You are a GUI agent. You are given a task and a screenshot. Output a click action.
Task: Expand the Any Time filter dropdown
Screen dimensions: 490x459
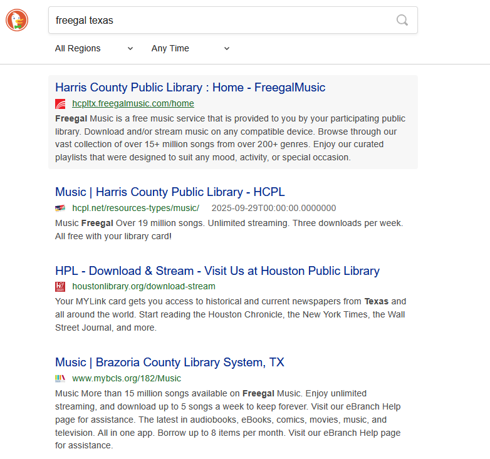(190, 48)
